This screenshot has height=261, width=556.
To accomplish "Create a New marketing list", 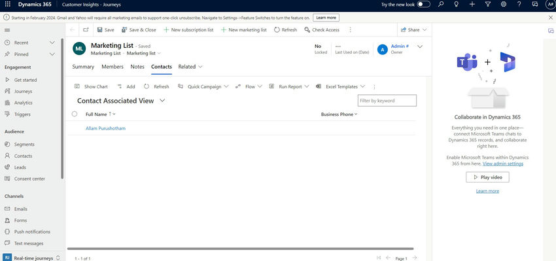I will click(x=244, y=30).
